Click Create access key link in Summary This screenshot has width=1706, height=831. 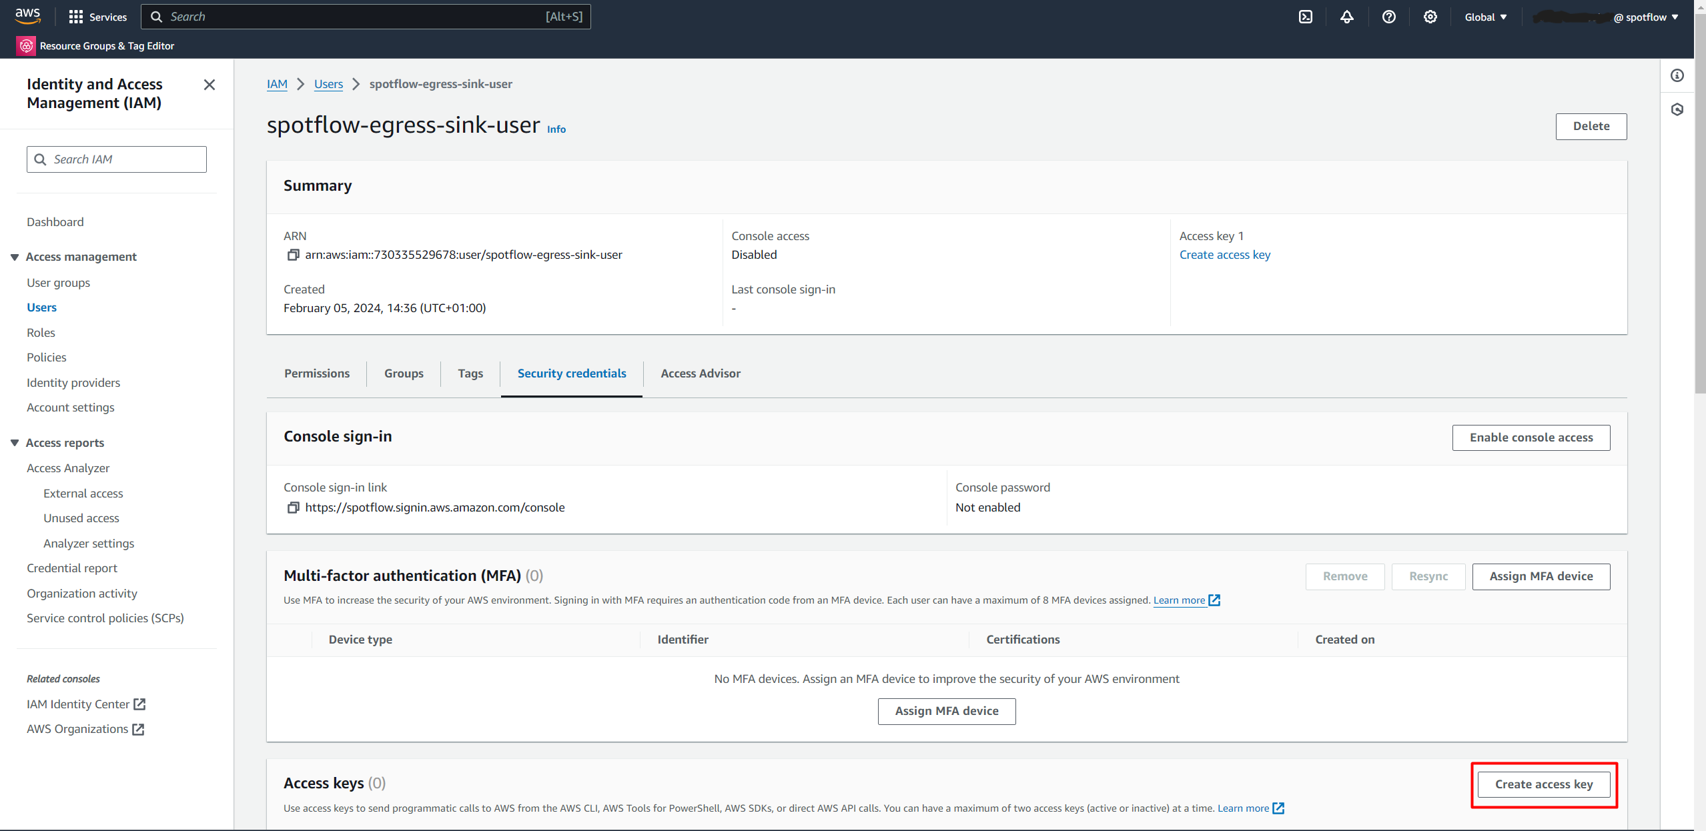click(x=1225, y=255)
